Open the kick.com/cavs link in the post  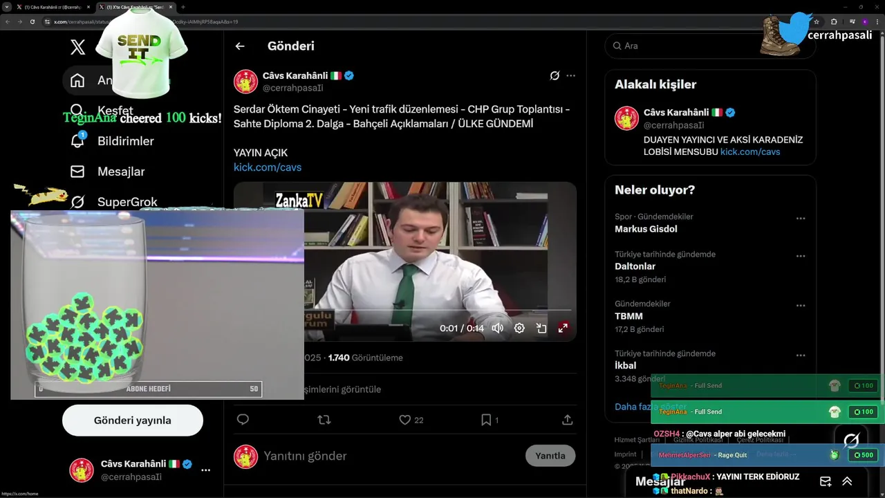(268, 167)
